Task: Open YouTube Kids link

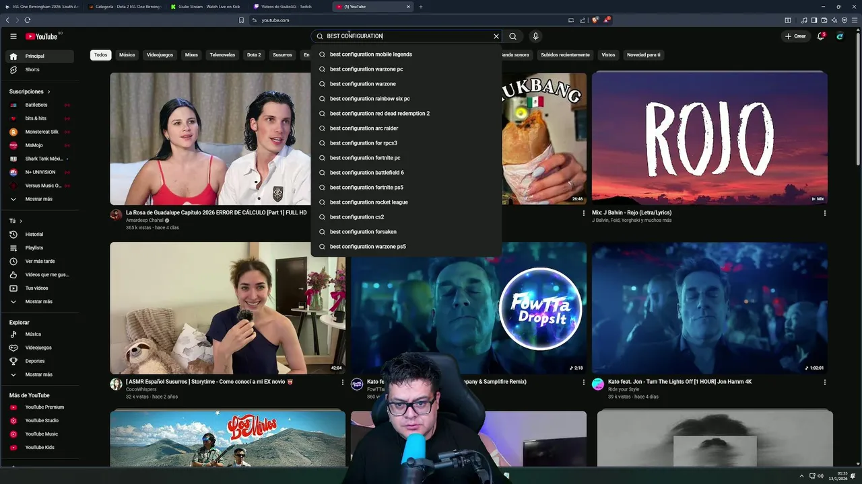Action: (40, 448)
